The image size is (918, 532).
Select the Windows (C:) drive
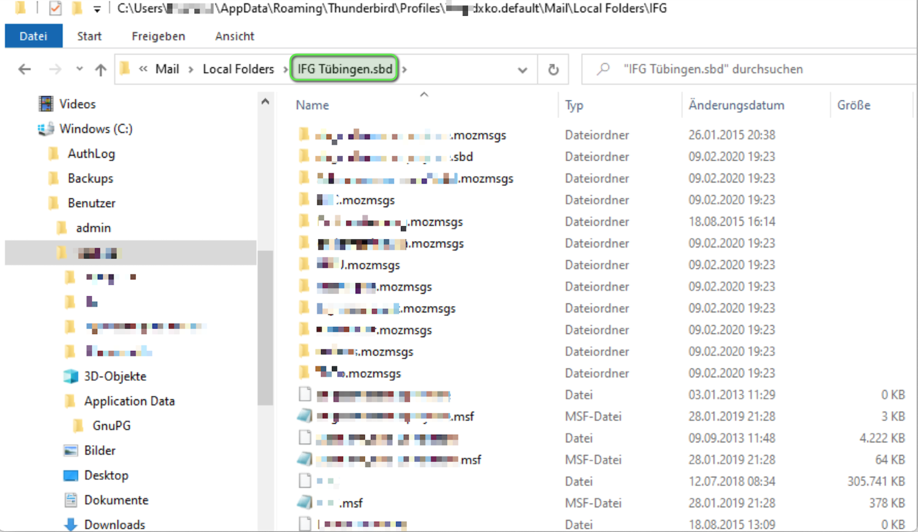point(96,129)
